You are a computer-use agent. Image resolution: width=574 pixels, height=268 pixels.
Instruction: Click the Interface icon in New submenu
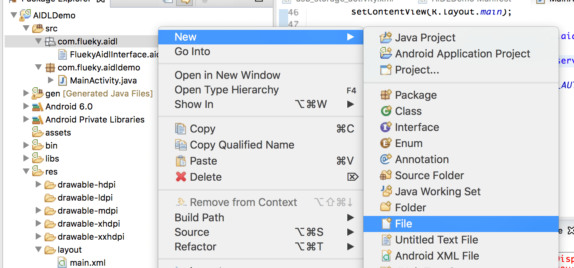tap(386, 127)
